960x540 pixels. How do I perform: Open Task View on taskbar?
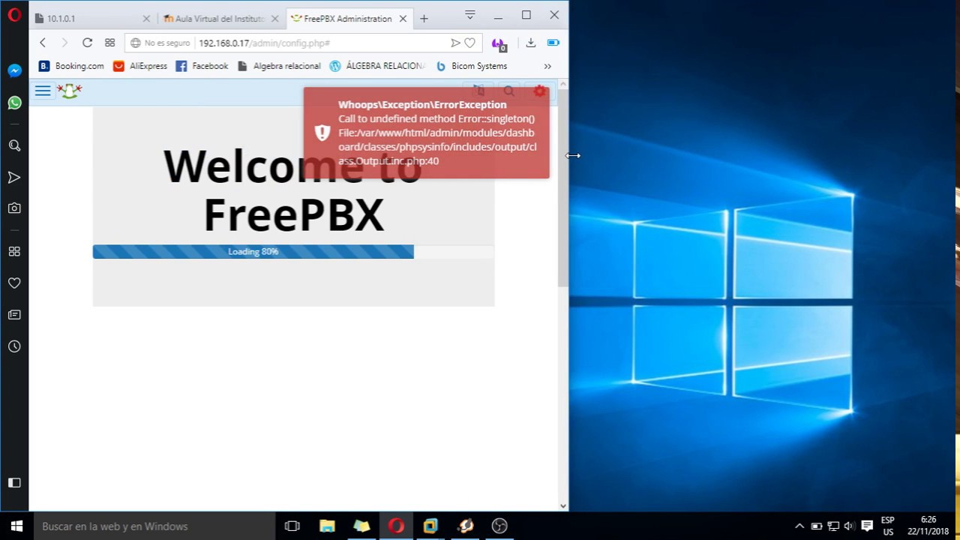coord(292,526)
